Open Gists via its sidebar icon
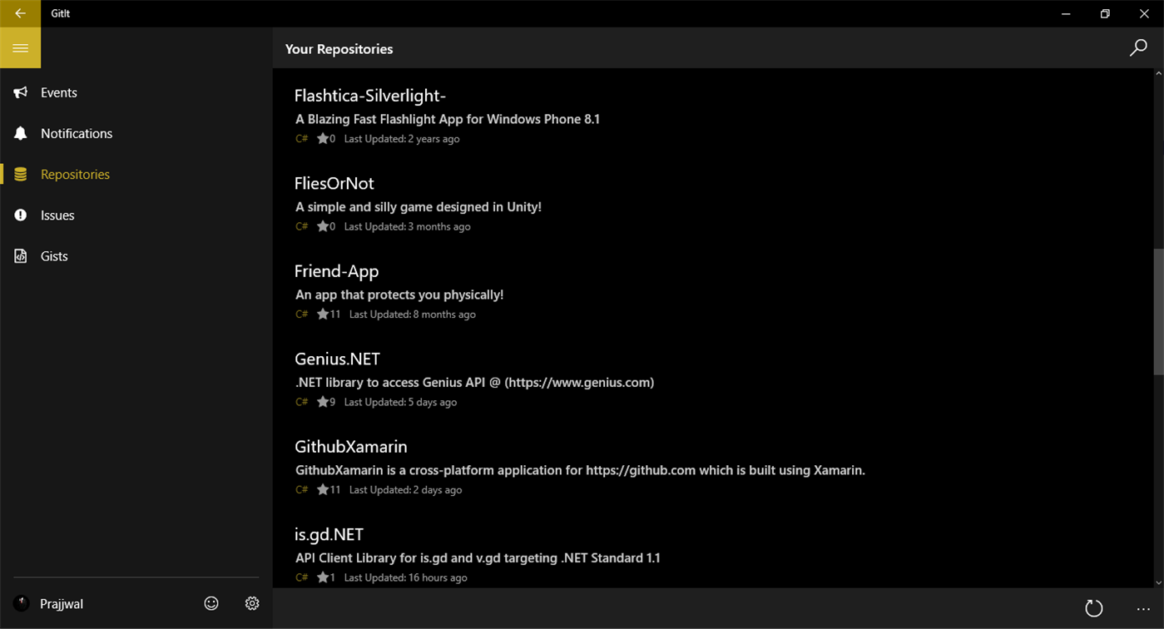This screenshot has width=1164, height=629. click(20, 255)
